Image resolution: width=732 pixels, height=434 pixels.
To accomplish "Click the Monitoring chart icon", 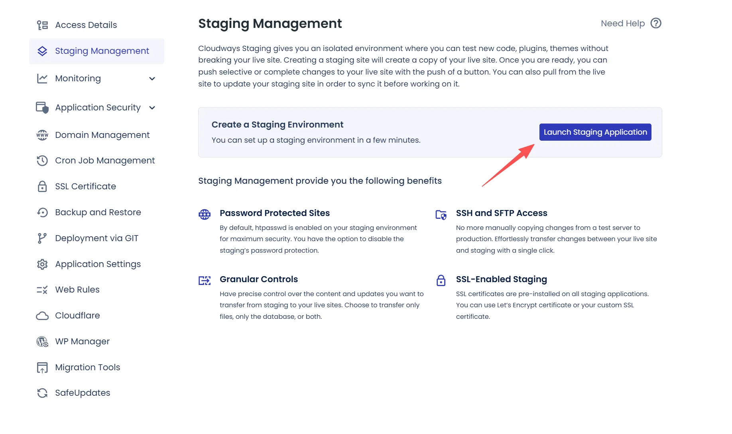I will (42, 79).
